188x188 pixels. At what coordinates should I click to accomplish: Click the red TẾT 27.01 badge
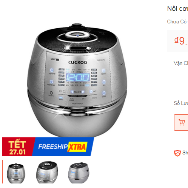click(x=17, y=147)
